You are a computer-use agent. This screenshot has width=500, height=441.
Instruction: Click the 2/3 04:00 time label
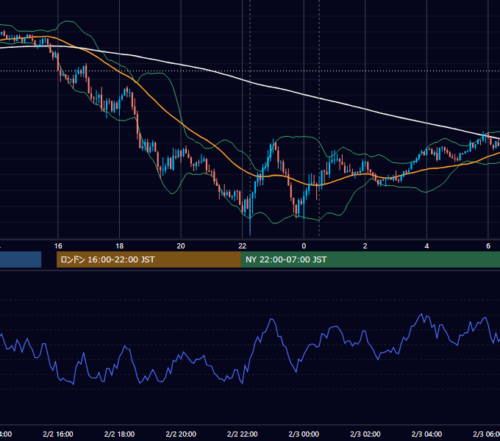[426, 434]
